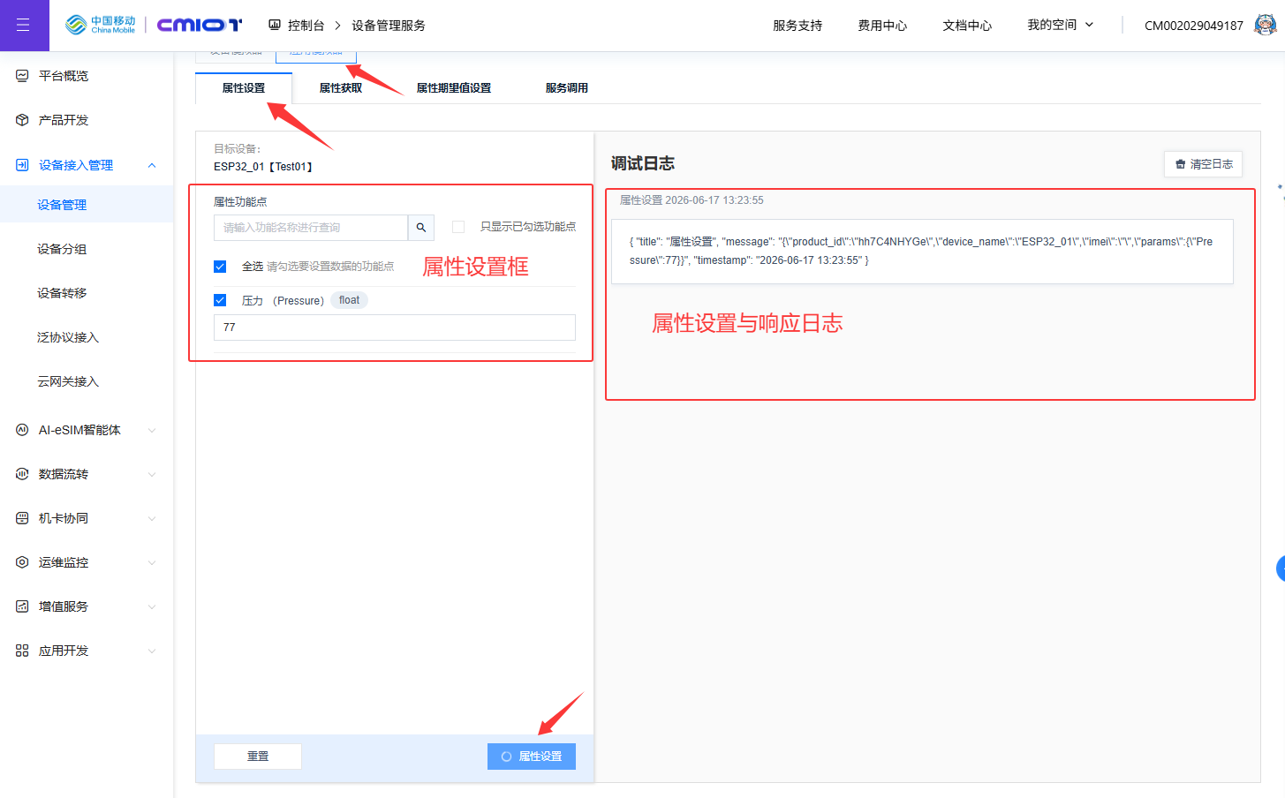1285x798 pixels.
Task: Click the platform overview sidebar icon
Action: 22,76
